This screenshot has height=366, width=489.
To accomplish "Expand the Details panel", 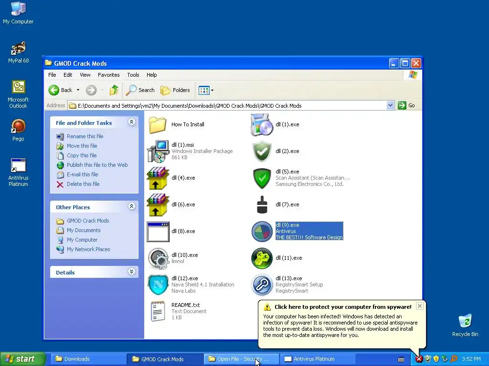I will click(x=132, y=272).
